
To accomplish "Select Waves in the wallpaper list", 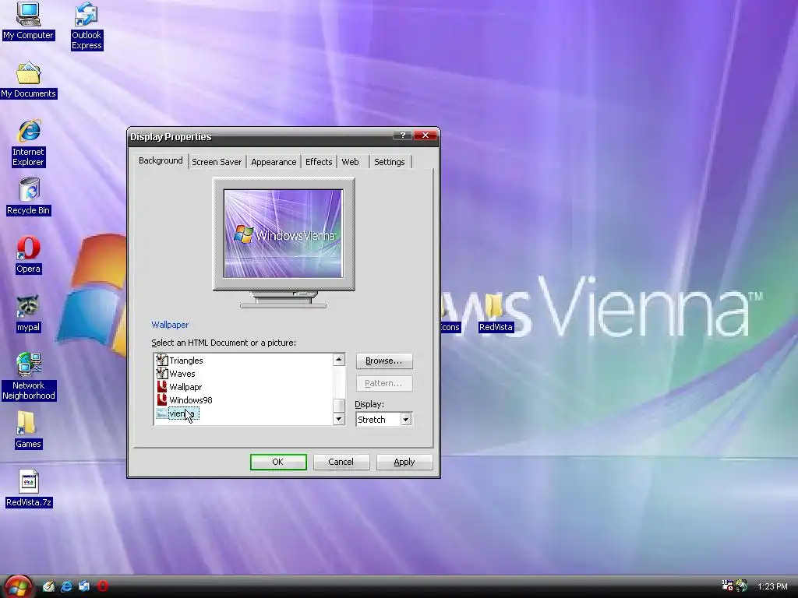I will [x=182, y=374].
